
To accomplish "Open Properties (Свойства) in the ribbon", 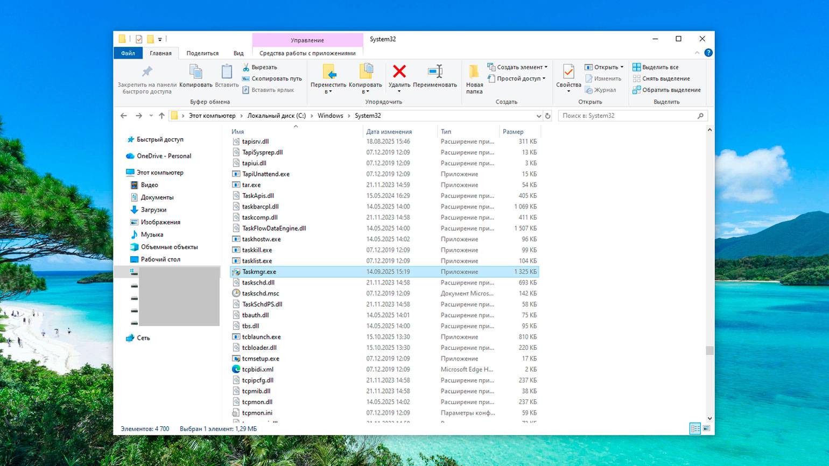I will pyautogui.click(x=568, y=72).
